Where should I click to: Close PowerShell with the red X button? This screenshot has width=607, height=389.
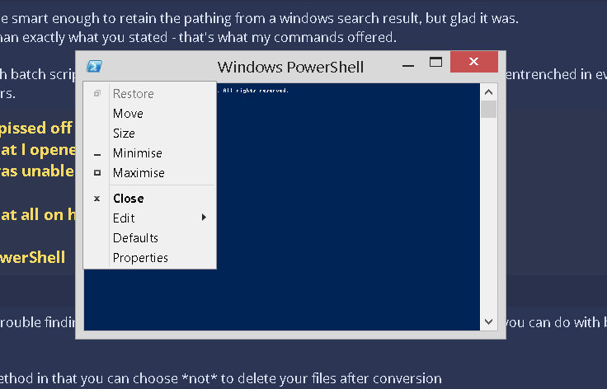[x=474, y=62]
